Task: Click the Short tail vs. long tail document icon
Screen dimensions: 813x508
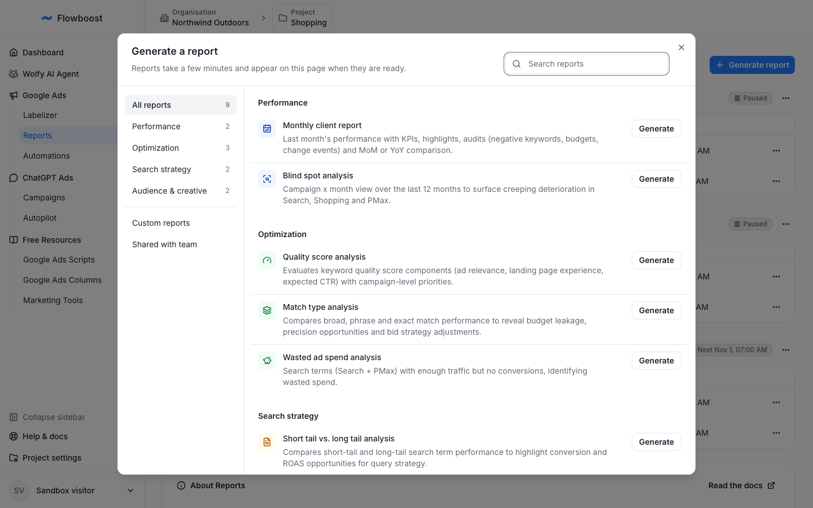Action: coord(267,442)
